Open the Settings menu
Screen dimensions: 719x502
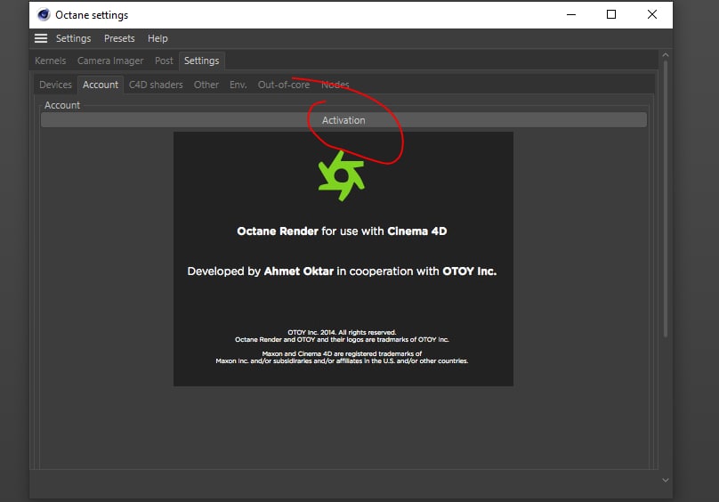click(x=73, y=38)
